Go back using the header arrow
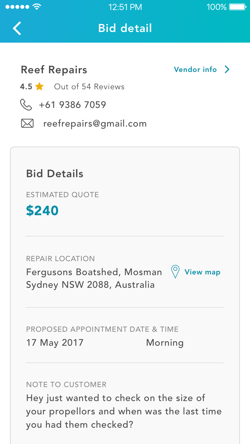The height and width of the screenshot is (444, 250). [x=17, y=28]
